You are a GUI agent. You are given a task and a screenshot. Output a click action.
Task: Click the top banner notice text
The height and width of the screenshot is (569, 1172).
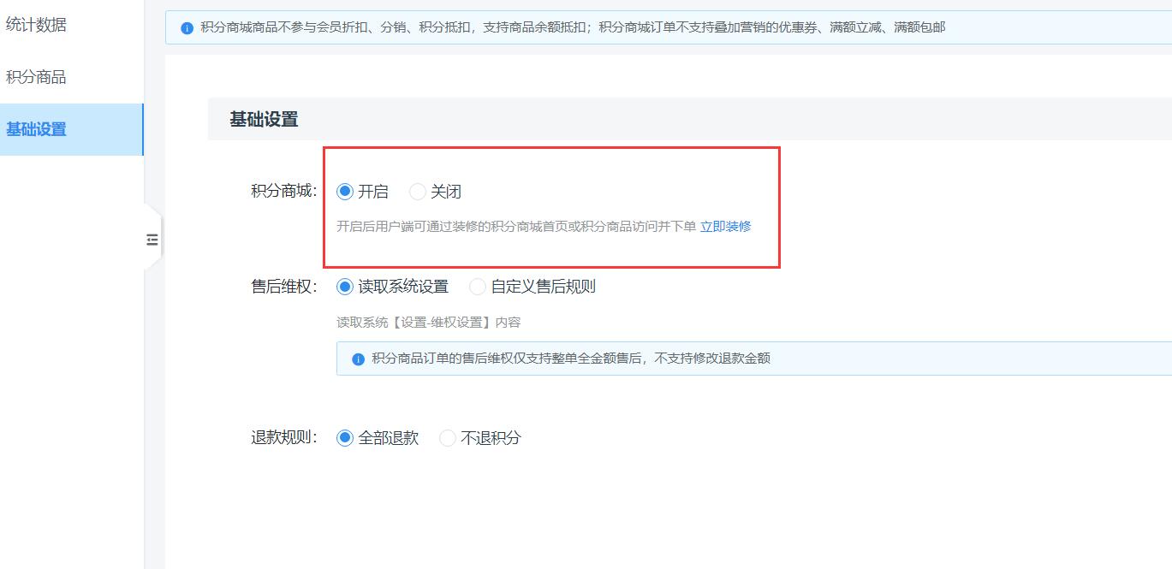pyautogui.click(x=572, y=27)
